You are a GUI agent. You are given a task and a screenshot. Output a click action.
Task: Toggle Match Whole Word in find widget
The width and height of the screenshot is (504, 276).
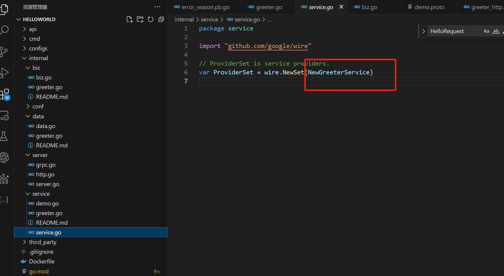pyautogui.click(x=496, y=31)
